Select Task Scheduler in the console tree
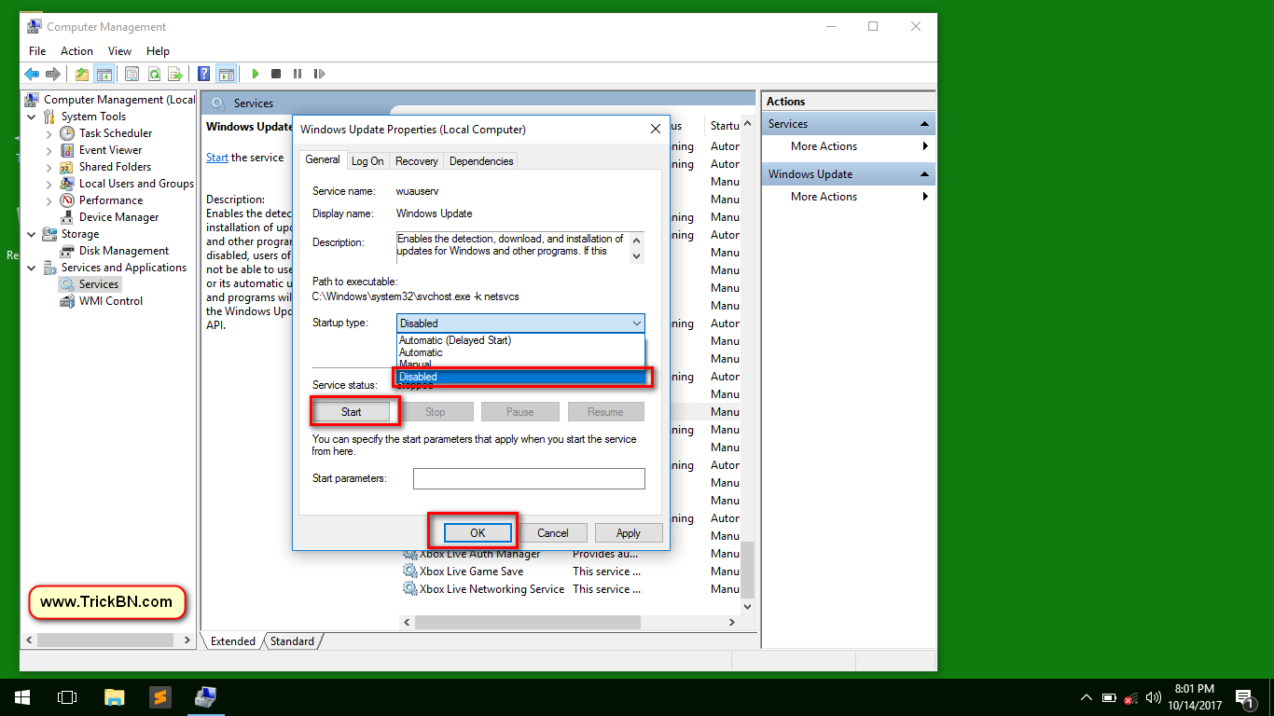Image resolution: width=1274 pixels, height=716 pixels. pyautogui.click(x=116, y=133)
